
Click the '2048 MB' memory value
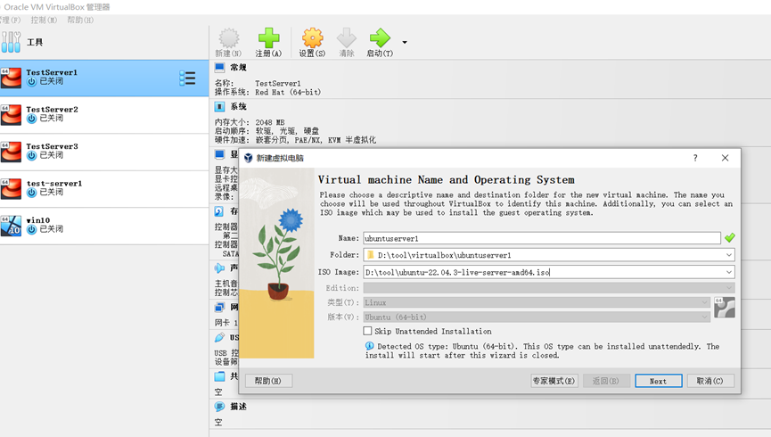coord(269,122)
